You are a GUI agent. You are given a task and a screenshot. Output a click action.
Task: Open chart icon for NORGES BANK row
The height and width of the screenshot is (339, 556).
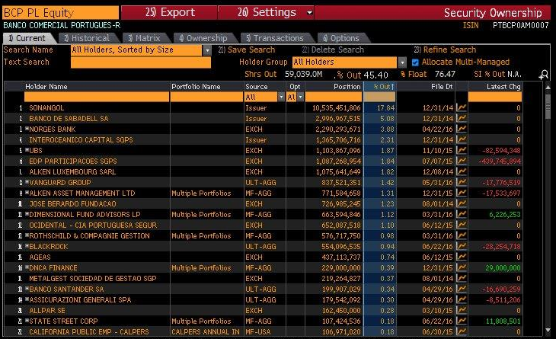point(462,129)
